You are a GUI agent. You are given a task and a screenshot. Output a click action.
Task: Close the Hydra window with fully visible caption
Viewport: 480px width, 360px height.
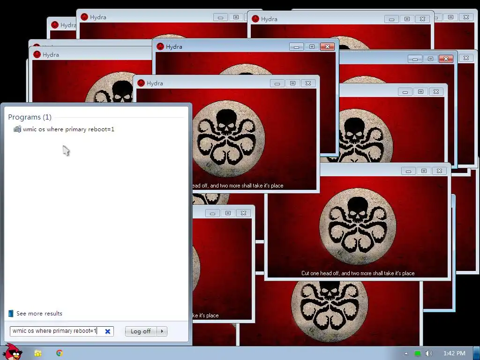(439, 171)
